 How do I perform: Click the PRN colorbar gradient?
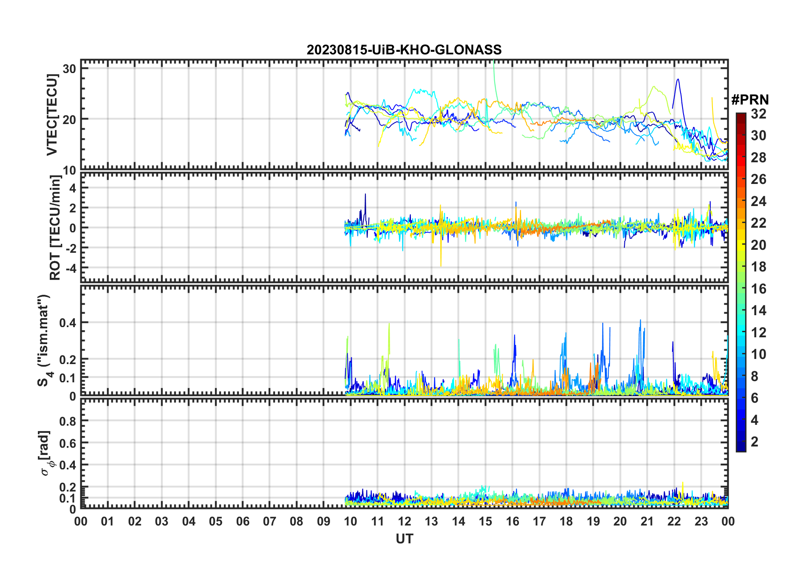pos(741,282)
